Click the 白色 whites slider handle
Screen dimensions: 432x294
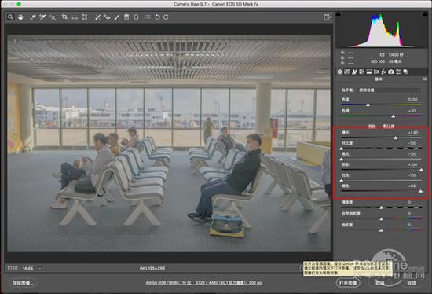[x=342, y=181]
